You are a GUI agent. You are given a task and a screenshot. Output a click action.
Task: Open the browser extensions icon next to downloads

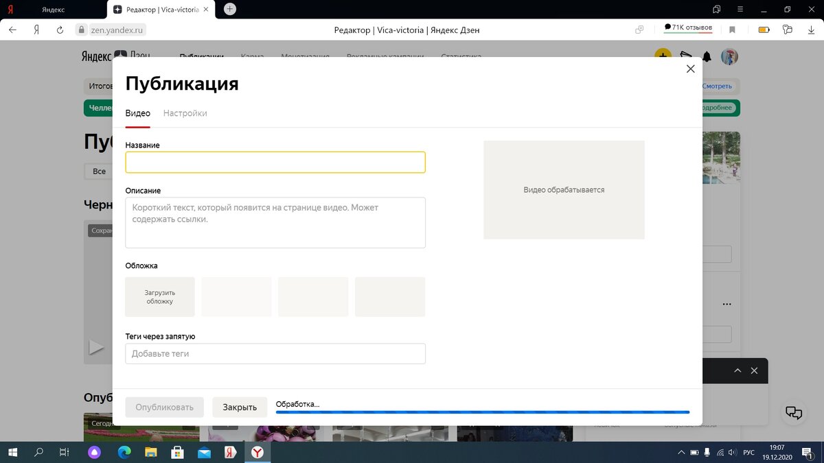click(x=788, y=29)
